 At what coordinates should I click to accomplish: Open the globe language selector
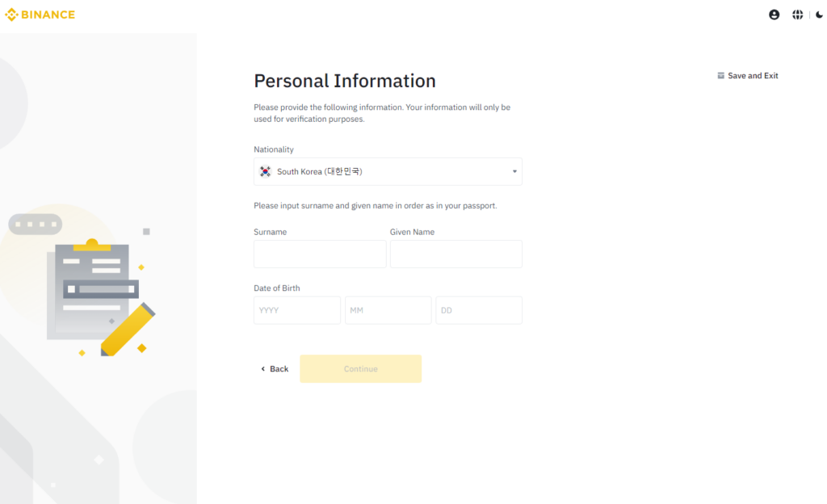tap(797, 15)
